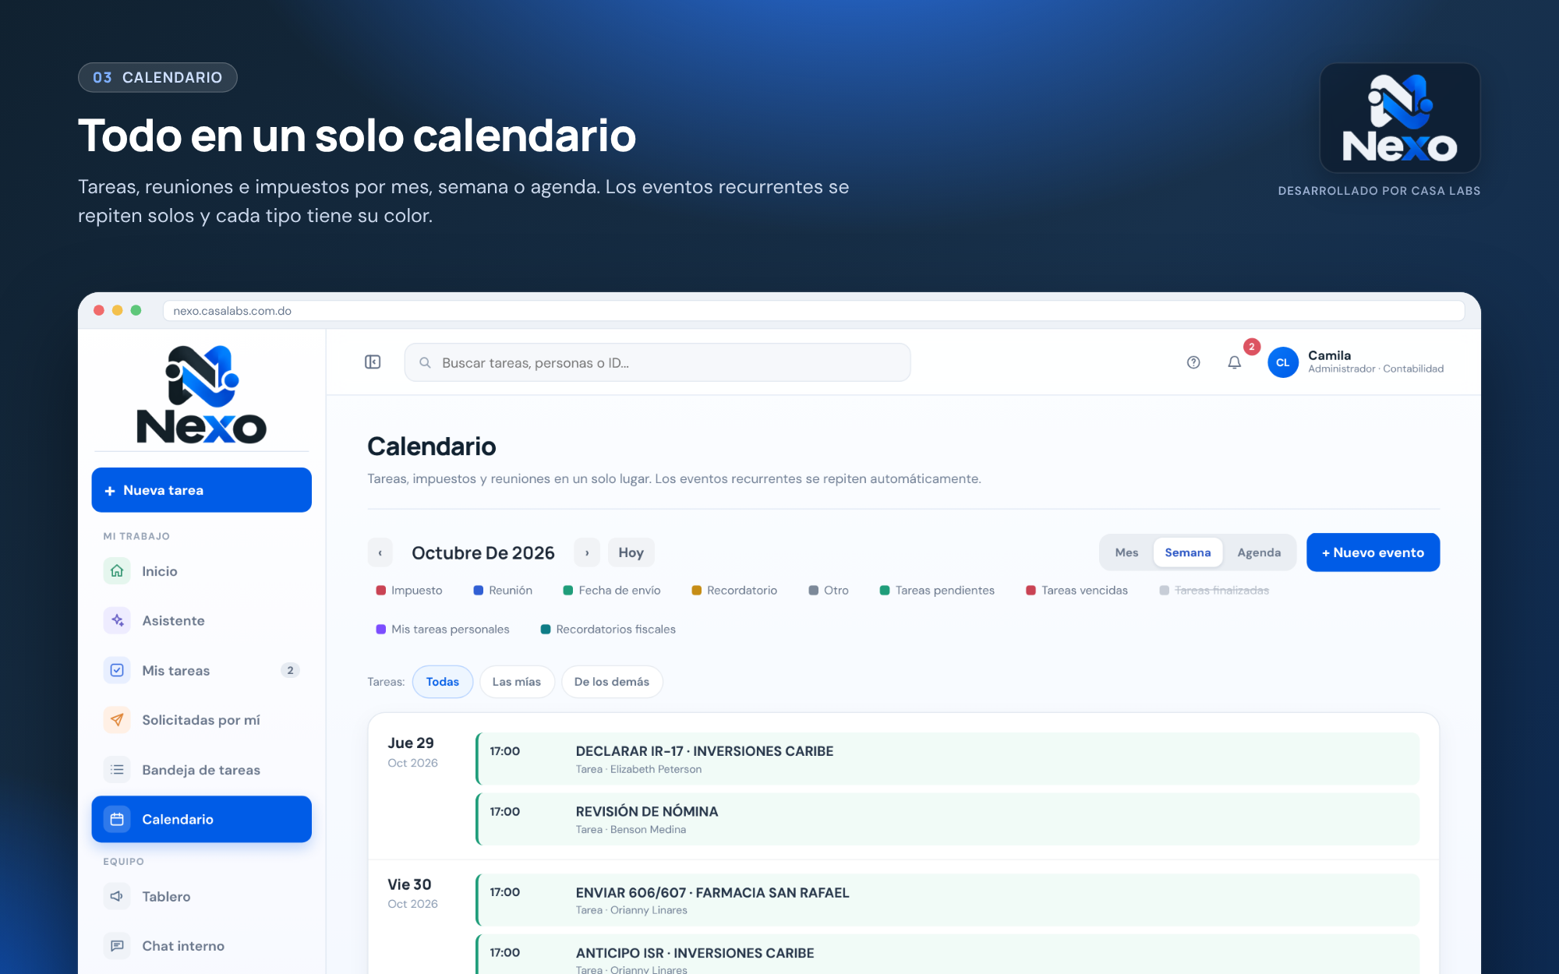
Task: Toggle the Otro legend filter
Action: point(829,591)
